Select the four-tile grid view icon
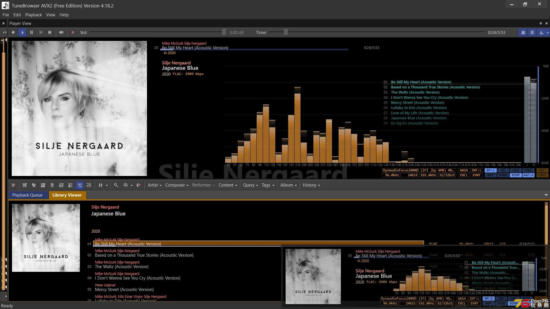The height and width of the screenshot is (309, 550). coord(43,185)
